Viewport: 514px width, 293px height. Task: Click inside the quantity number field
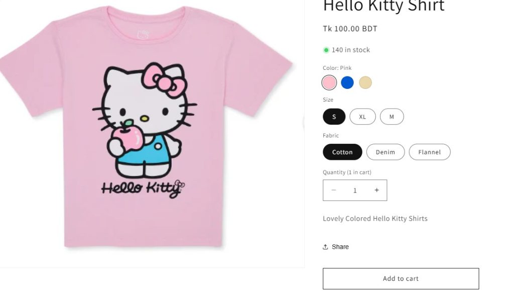(355, 190)
